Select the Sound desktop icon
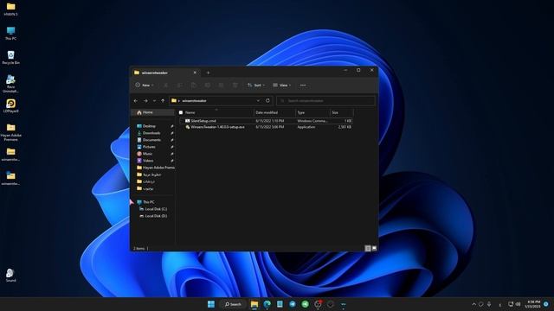This screenshot has height=311, width=554. 10,275
